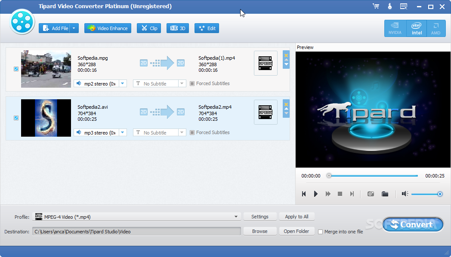This screenshot has height=257, width=451.
Task: Move Softpedia2.avi down with arrow icon
Action: click(286, 113)
